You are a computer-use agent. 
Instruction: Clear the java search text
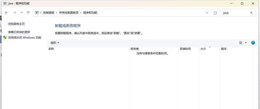pyautogui.click(x=252, y=13)
